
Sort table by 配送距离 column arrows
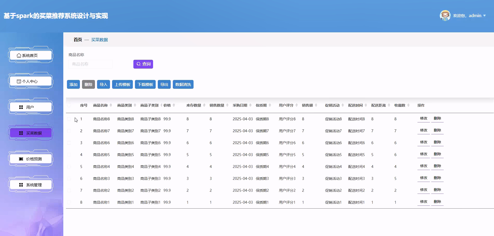tap(389, 105)
